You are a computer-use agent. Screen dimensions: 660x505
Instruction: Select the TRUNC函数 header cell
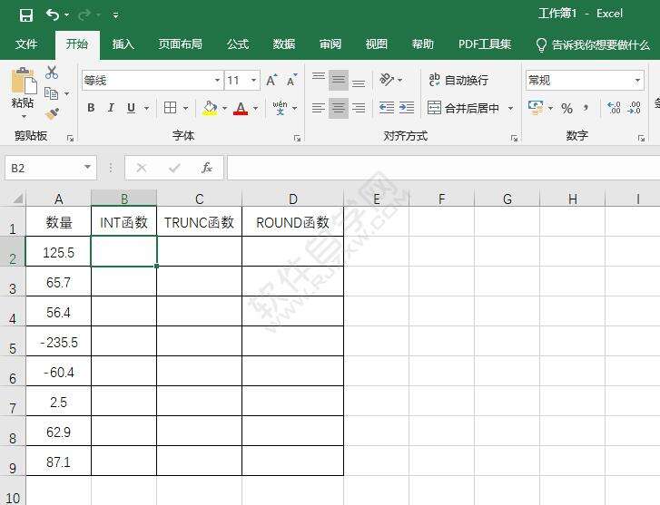click(x=199, y=221)
